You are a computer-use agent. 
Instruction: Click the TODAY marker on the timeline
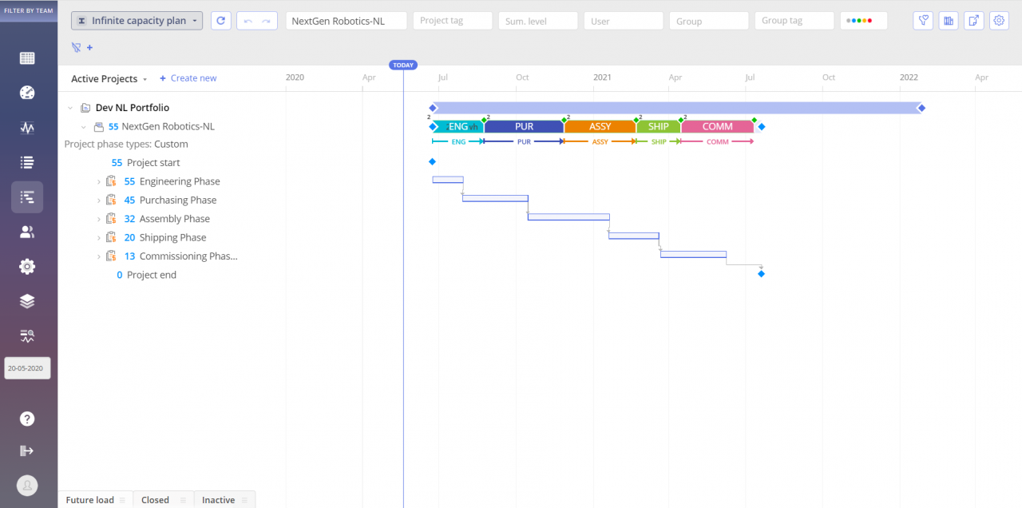[402, 65]
